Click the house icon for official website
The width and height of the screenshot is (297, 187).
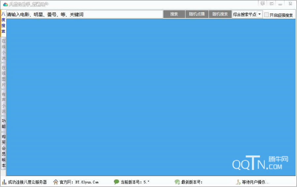[55, 182]
